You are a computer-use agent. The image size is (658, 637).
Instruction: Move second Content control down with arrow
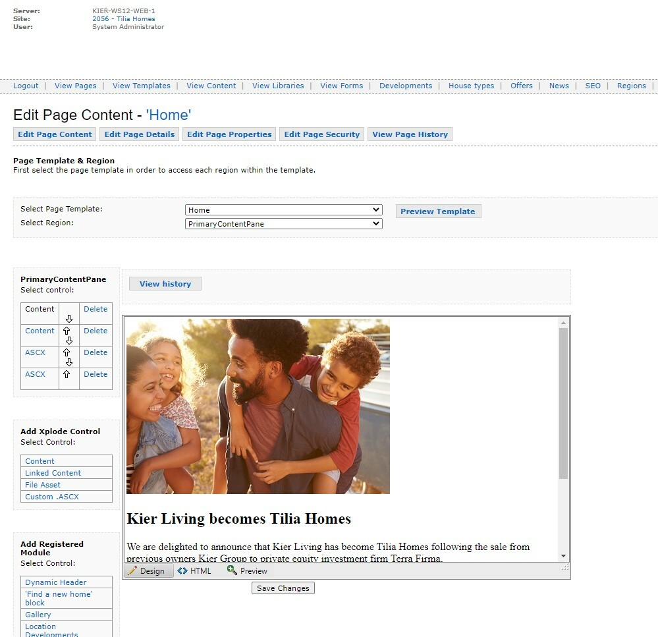point(69,341)
